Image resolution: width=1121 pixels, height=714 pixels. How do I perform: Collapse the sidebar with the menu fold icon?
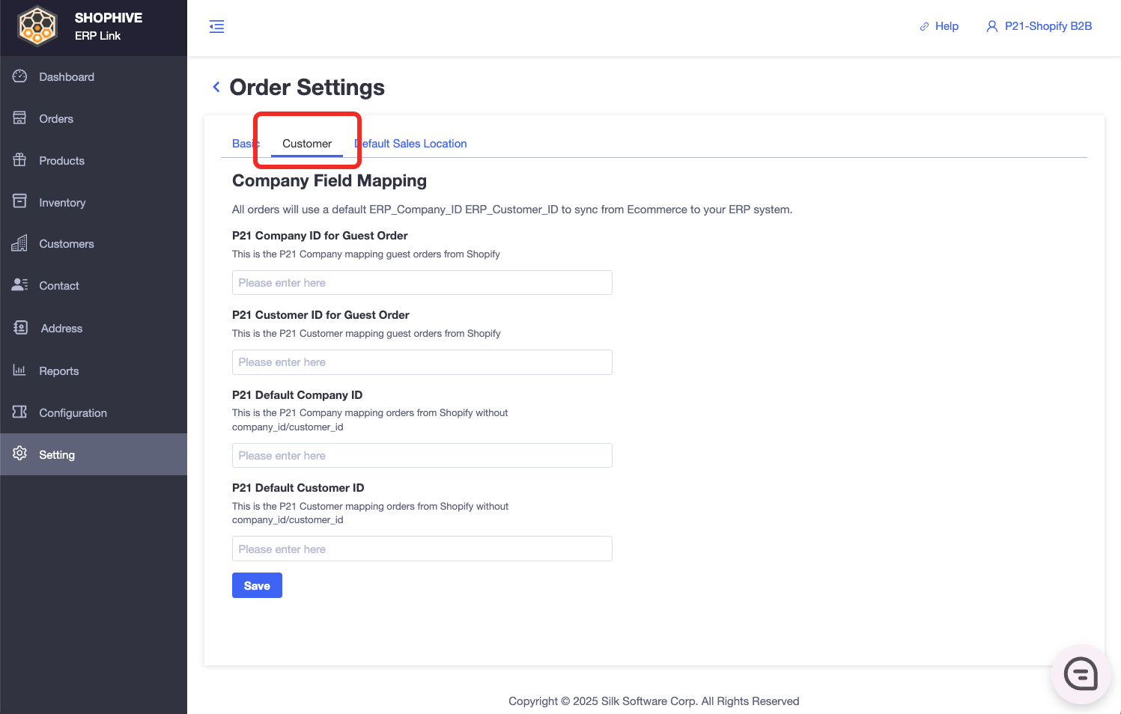pyautogui.click(x=216, y=27)
